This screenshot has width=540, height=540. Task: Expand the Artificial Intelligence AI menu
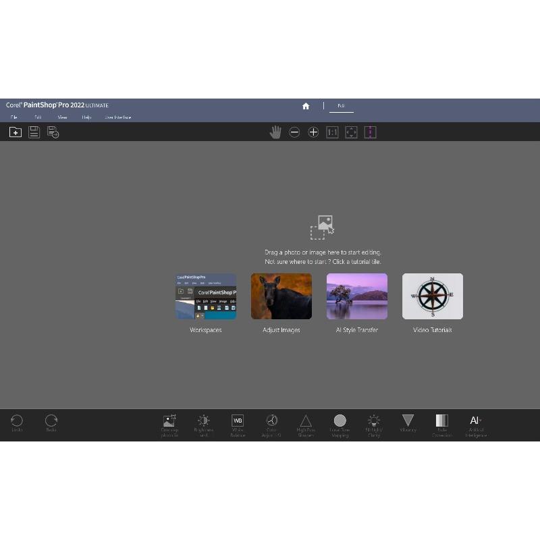tap(476, 426)
